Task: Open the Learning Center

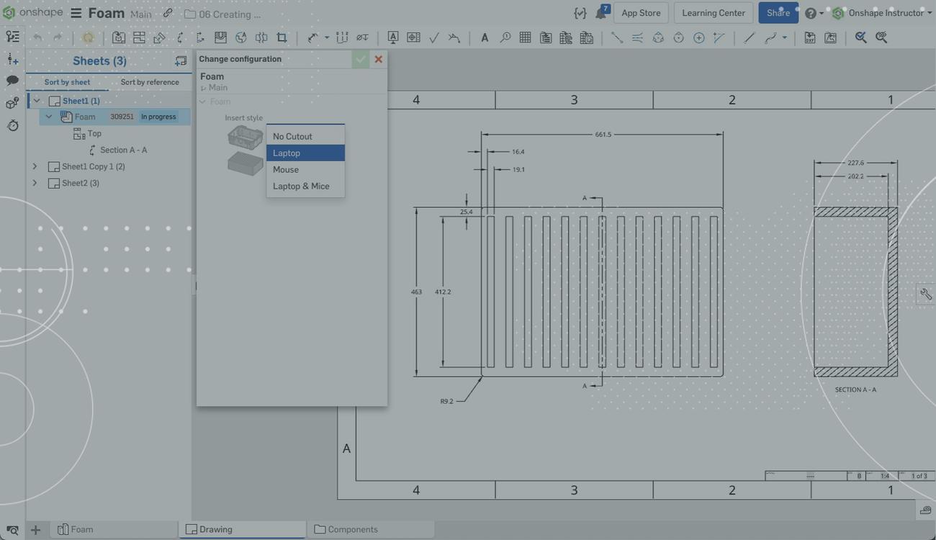Action: (x=714, y=12)
